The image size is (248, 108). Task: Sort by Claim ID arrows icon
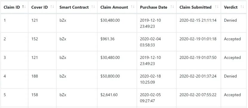tap(24, 7)
